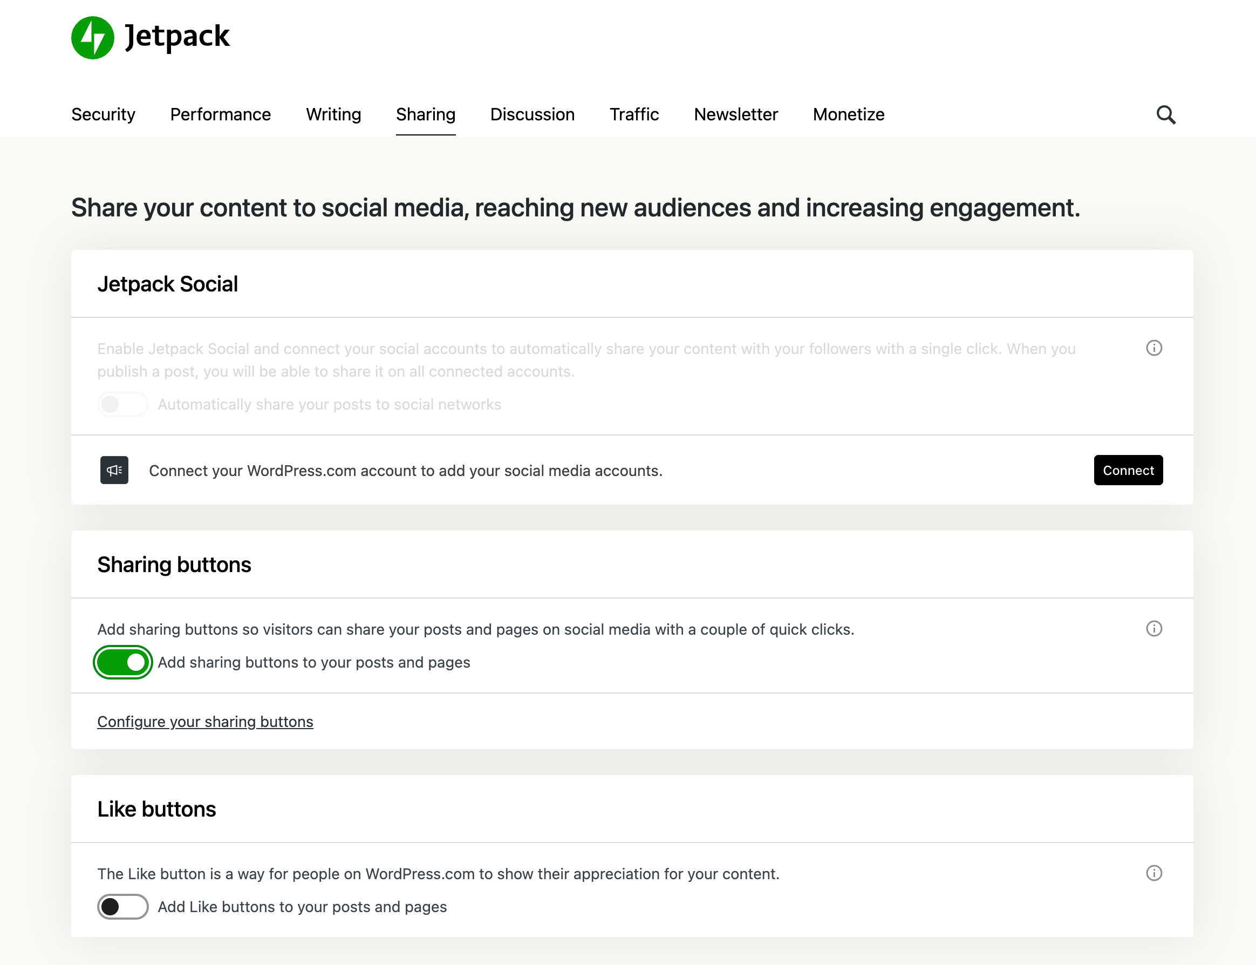Open the Monetize tab
The width and height of the screenshot is (1256, 965).
(849, 115)
